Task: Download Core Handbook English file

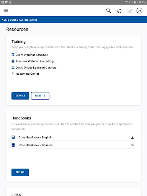Action: click(132, 137)
